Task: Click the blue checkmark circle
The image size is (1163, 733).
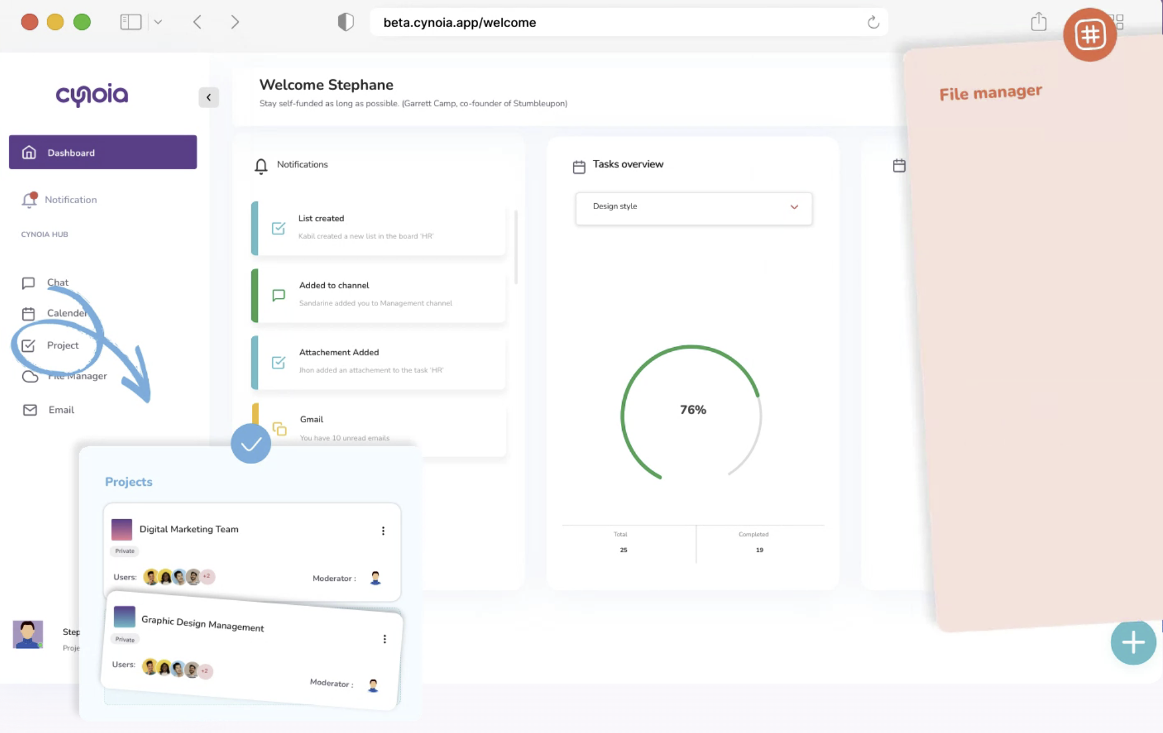Action: (x=251, y=443)
